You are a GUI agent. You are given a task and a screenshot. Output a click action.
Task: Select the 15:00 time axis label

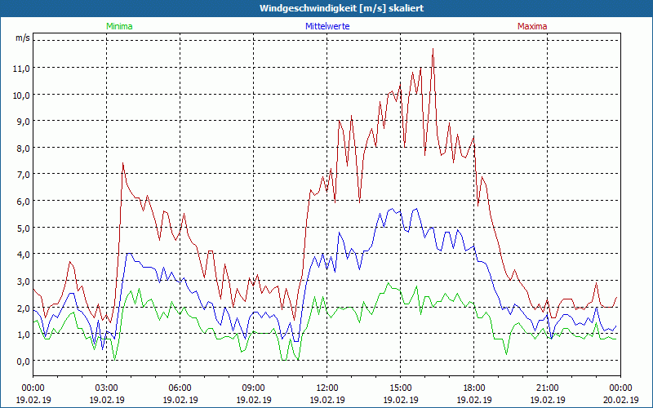pos(400,387)
